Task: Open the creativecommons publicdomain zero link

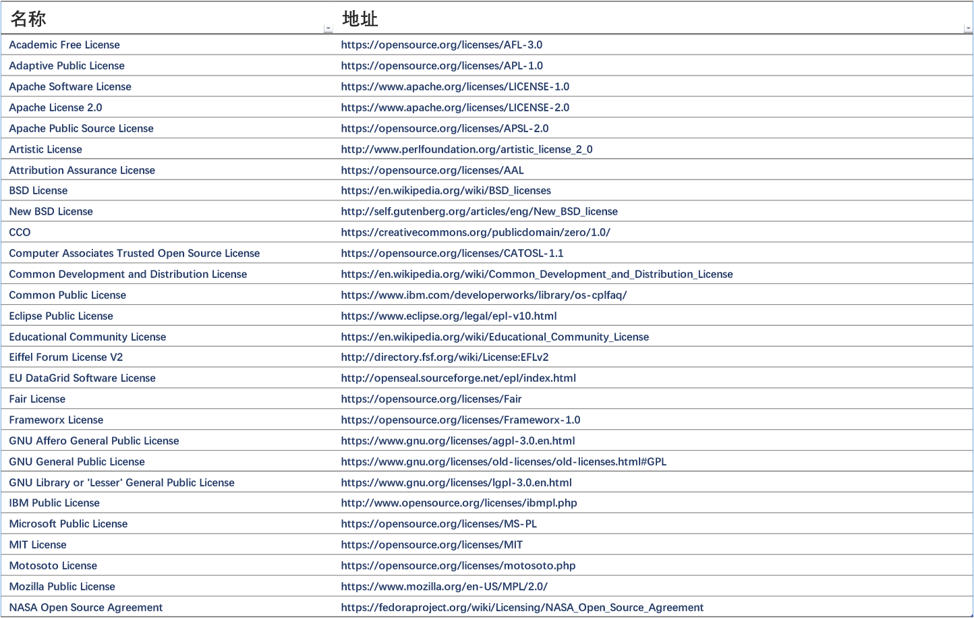Action: tap(476, 232)
